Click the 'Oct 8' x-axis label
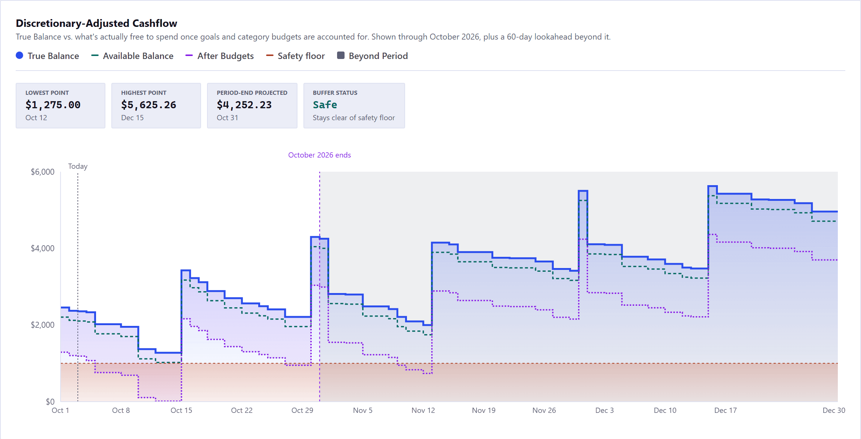The image size is (861, 439). [121, 410]
